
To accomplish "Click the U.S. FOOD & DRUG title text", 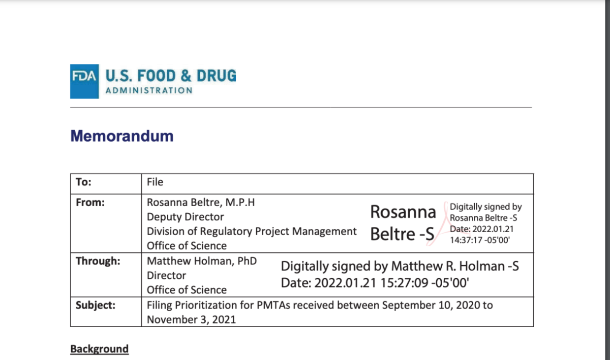I will pos(171,76).
